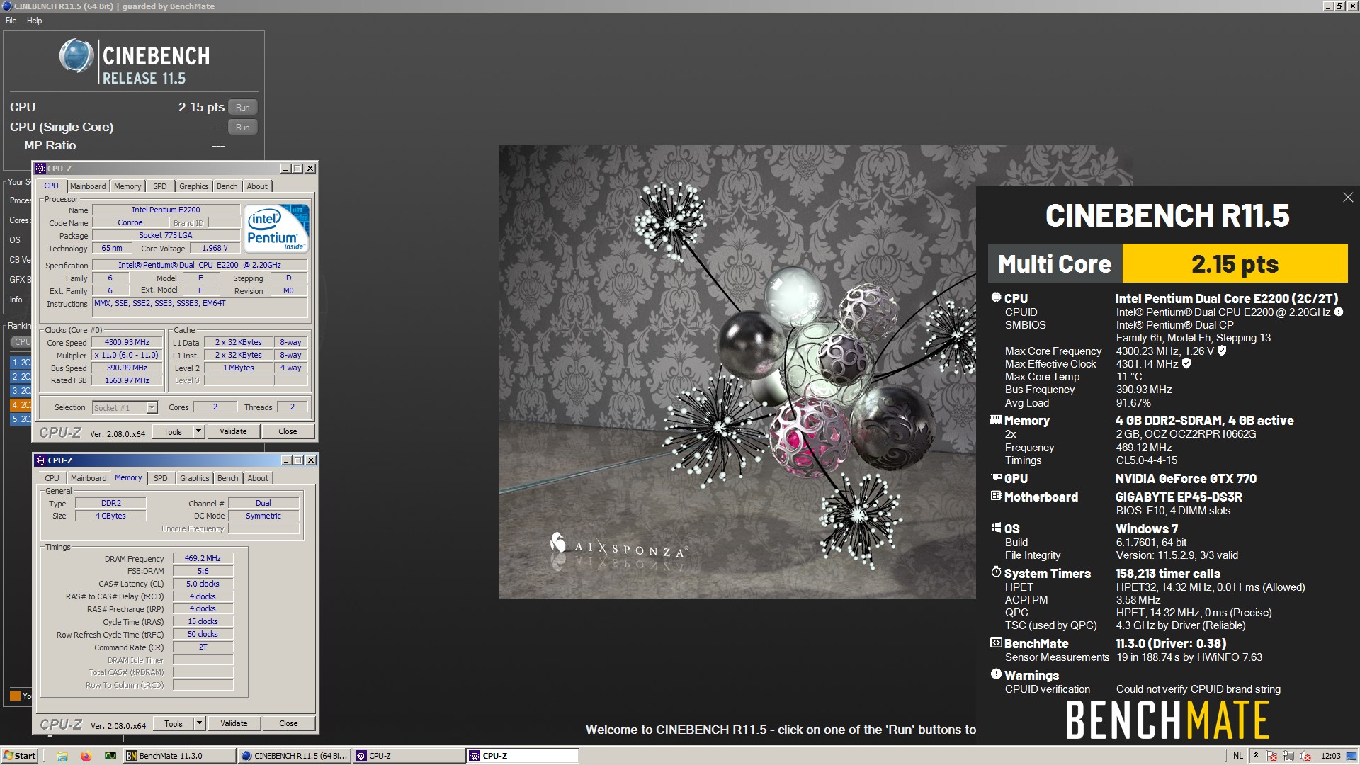Switch to Mainboard tab in upper CPU-Z window
Viewport: 1360px width, 765px height.
tap(88, 186)
